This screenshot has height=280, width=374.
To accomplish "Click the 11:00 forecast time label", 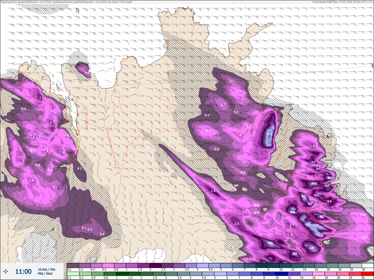I will pyautogui.click(x=23, y=272).
